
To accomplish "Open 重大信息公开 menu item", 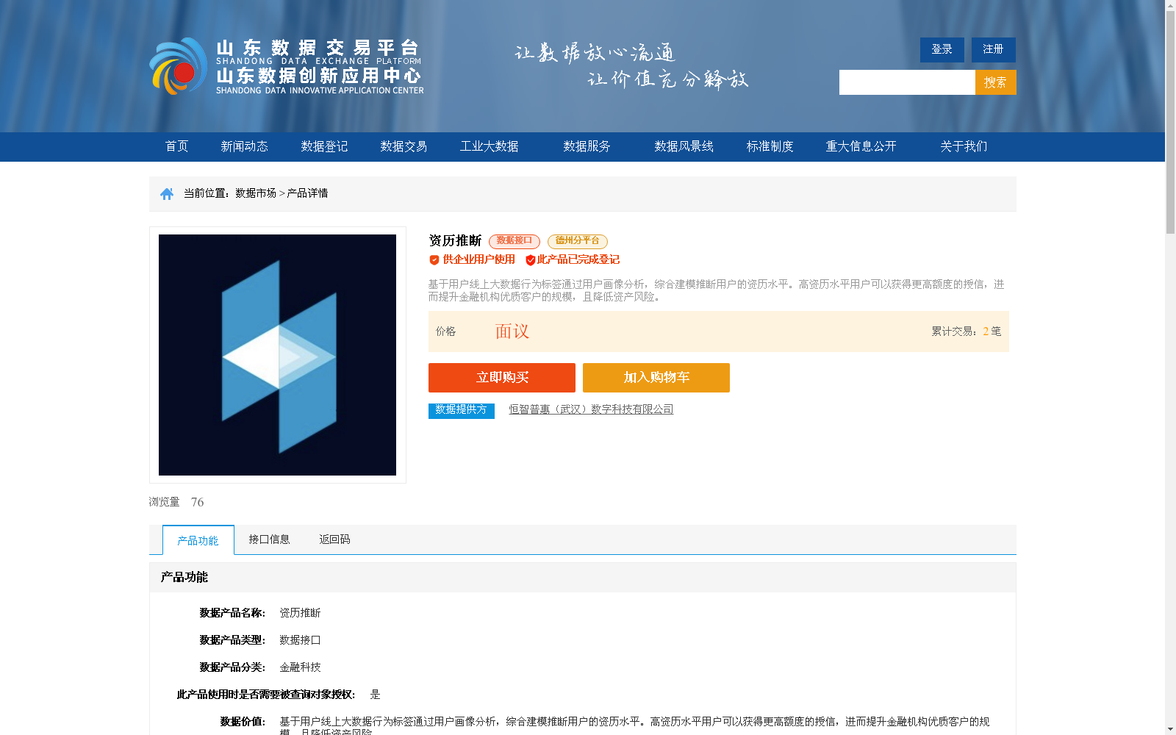I will [861, 146].
